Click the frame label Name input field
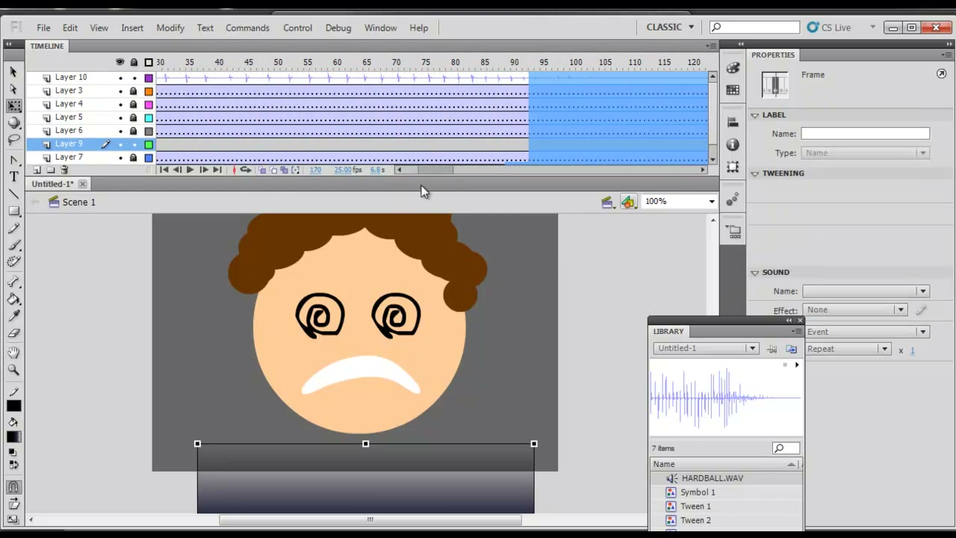The height and width of the screenshot is (538, 956). tap(865, 134)
